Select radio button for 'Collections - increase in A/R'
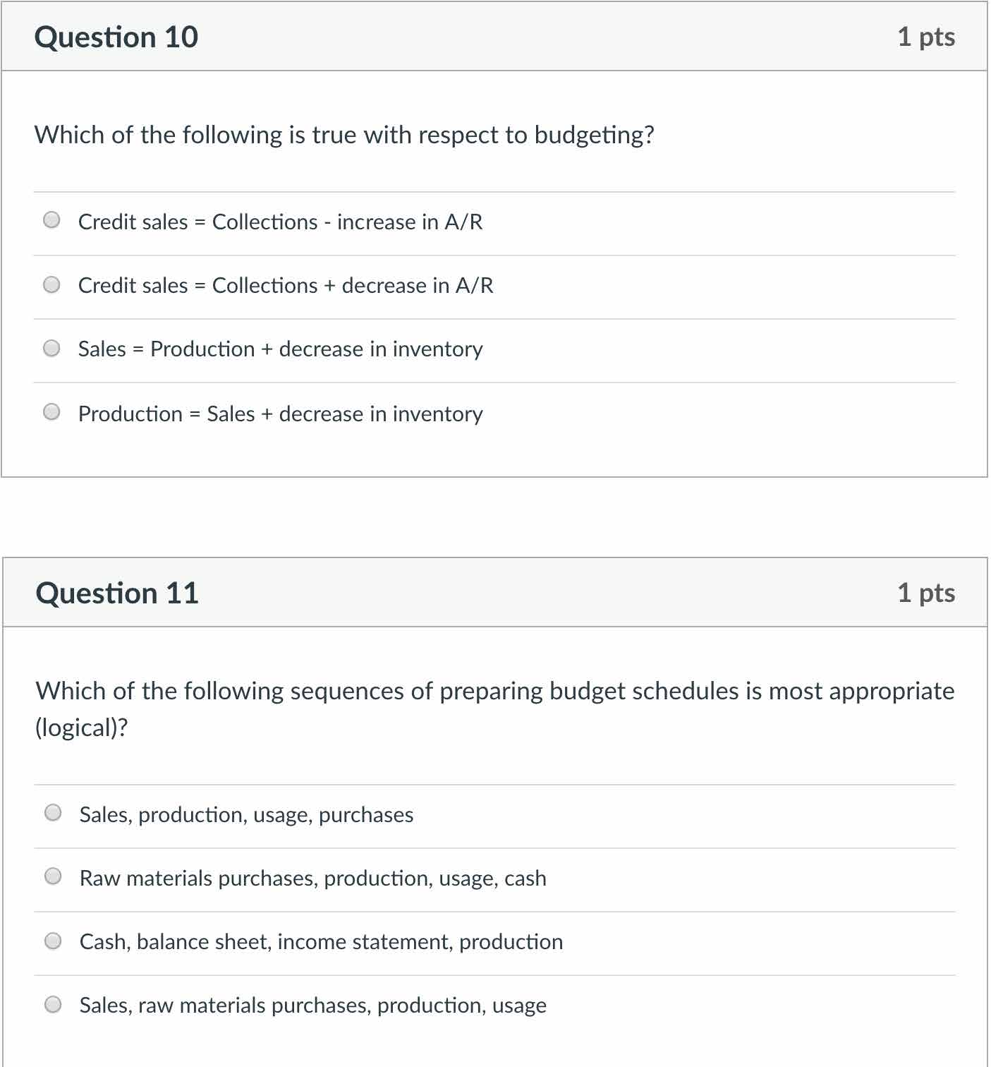Viewport: 991px width, 1067px height. tap(51, 220)
